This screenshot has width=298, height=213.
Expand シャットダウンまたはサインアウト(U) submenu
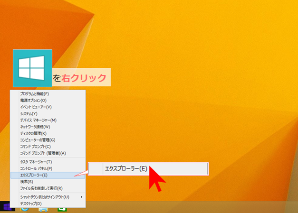[x=48, y=197]
